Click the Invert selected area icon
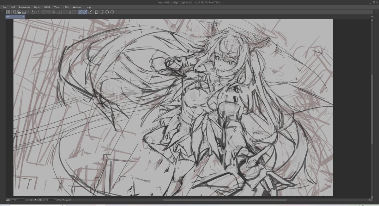379x206 pixels. coord(69,12)
